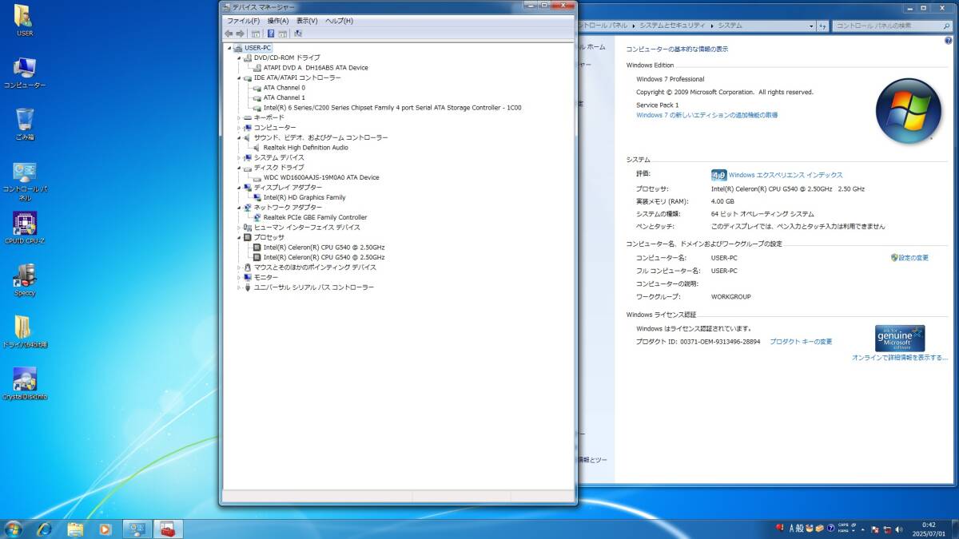959x539 pixels.
Task: Select the コンピューター desktop icon
Action: [25, 72]
